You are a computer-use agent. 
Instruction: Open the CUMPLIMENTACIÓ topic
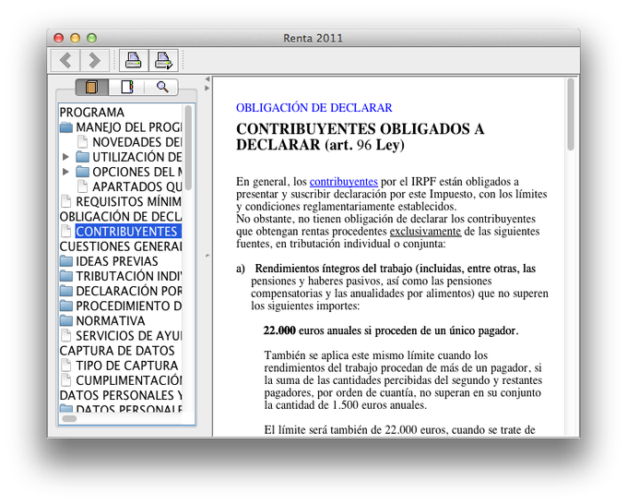(129, 380)
